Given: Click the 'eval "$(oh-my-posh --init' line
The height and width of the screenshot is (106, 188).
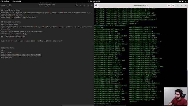Looking at the screenshot, I should (x=31, y=41).
